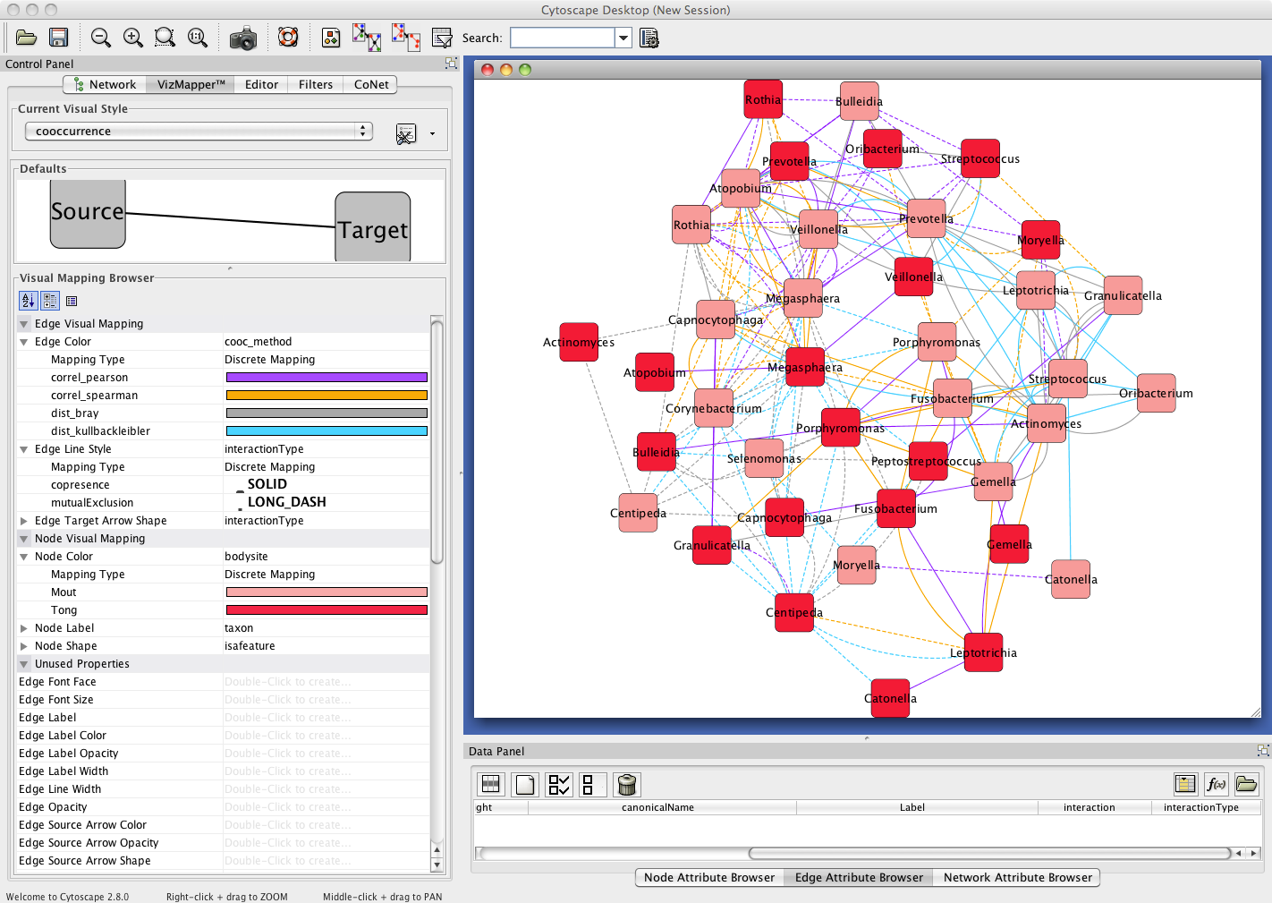Click the interactionType column header

(x=1200, y=807)
